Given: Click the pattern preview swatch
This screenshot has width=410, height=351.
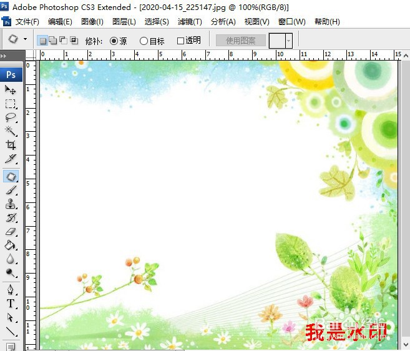Looking at the screenshot, I should tap(277, 41).
